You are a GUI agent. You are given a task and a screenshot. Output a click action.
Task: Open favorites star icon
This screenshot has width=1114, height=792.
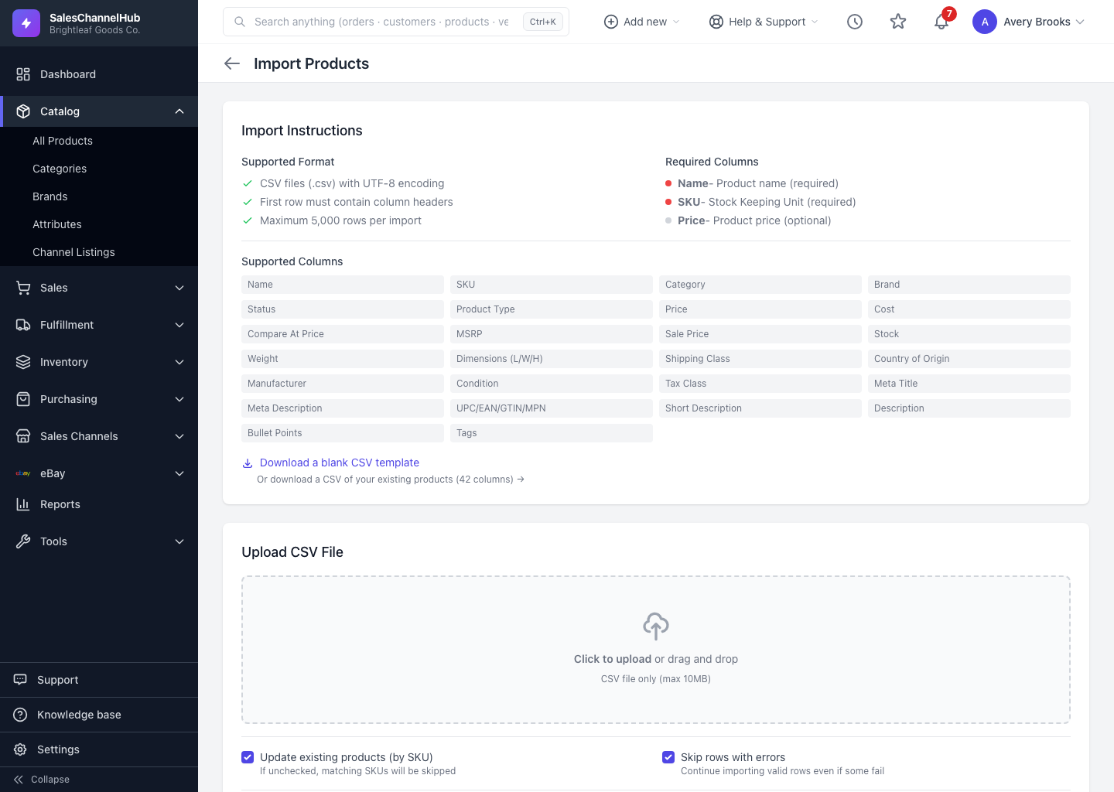click(898, 22)
